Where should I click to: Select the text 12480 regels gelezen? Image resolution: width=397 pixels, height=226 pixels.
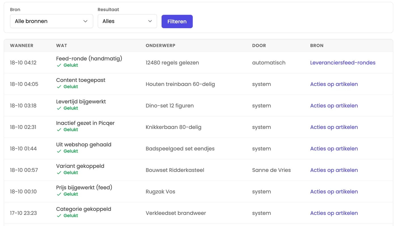[x=172, y=63]
